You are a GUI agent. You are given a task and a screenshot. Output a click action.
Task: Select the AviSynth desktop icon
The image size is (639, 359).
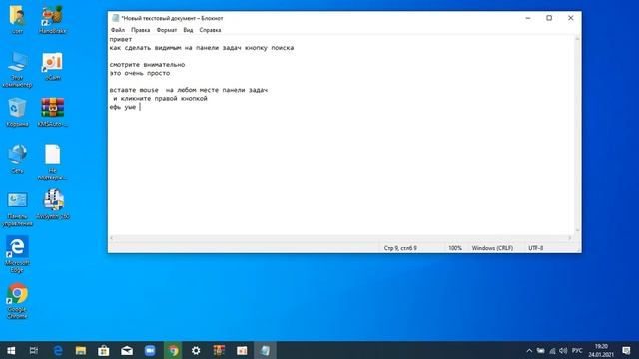pyautogui.click(x=53, y=205)
